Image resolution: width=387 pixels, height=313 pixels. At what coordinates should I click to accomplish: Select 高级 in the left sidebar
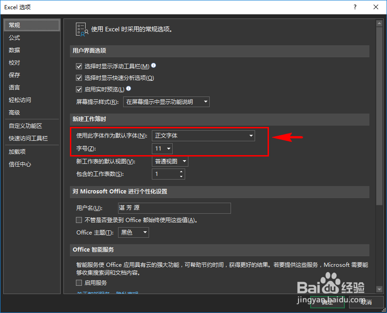point(14,112)
